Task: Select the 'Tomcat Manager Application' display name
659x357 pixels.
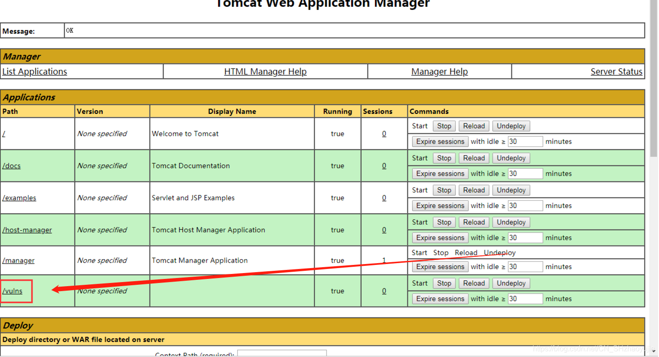Action: click(200, 260)
